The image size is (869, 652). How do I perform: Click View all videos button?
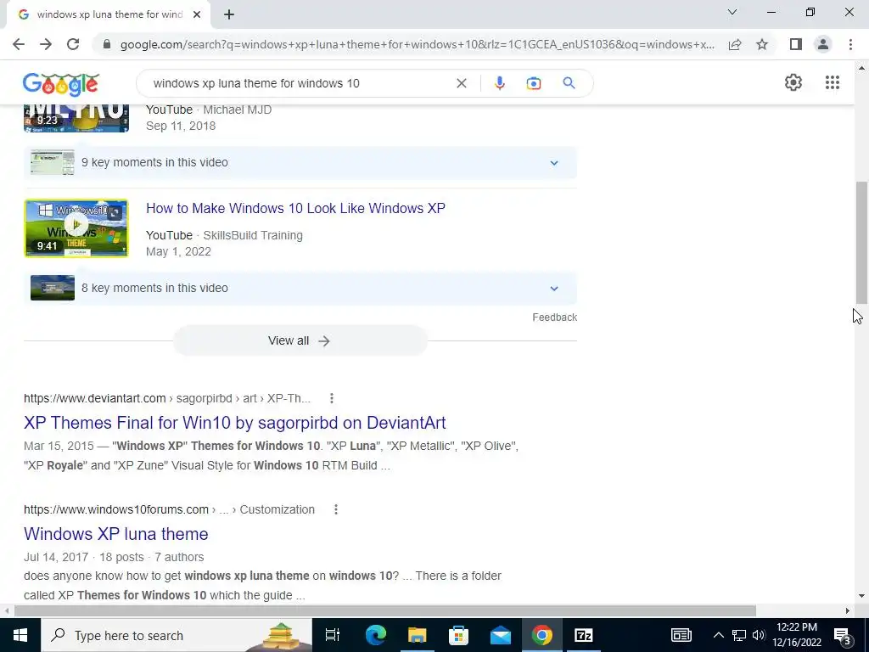coord(300,340)
